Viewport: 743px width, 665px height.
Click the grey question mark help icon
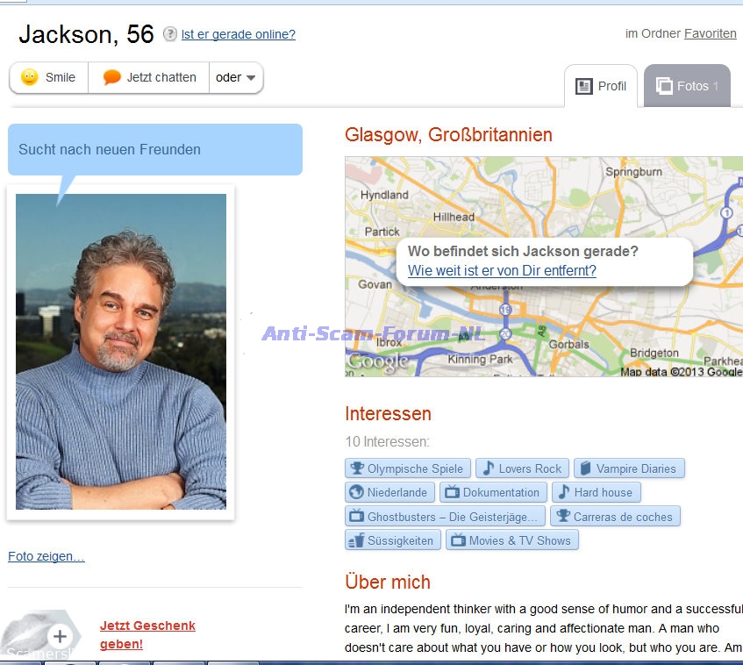pyautogui.click(x=170, y=34)
